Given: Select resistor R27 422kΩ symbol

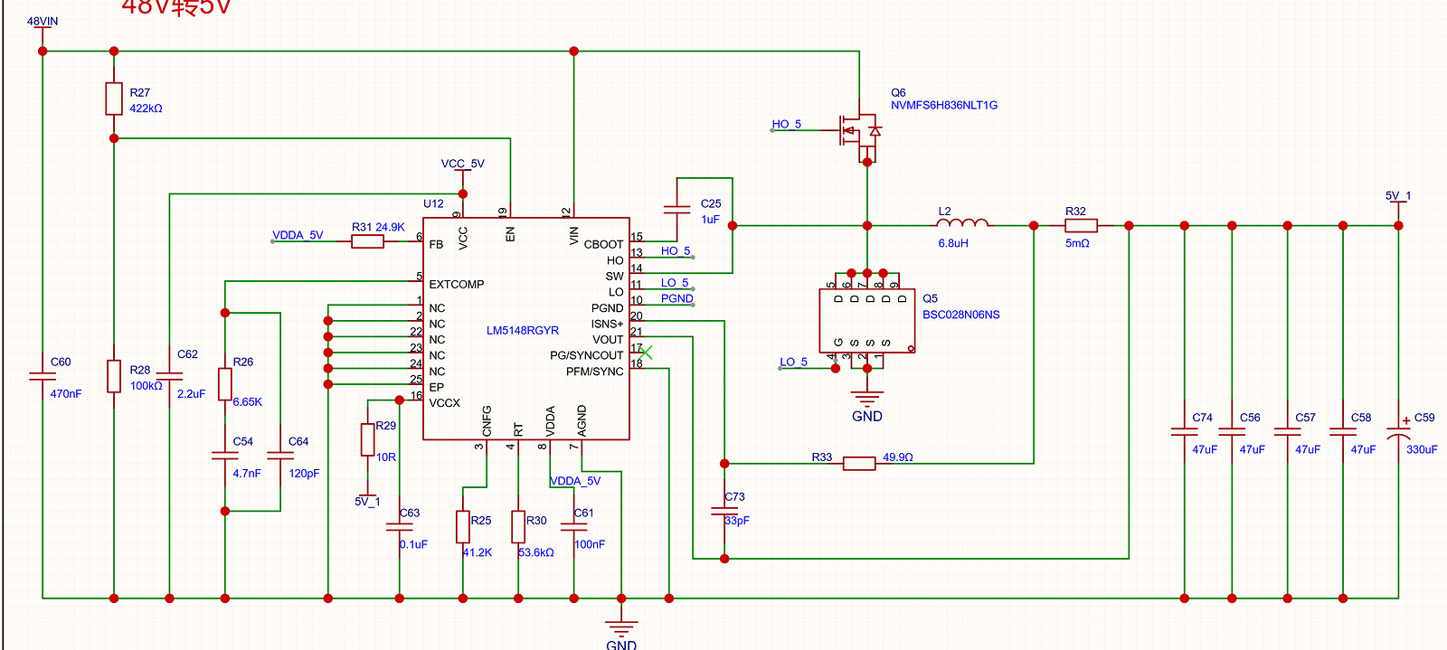Looking at the screenshot, I should click(114, 99).
